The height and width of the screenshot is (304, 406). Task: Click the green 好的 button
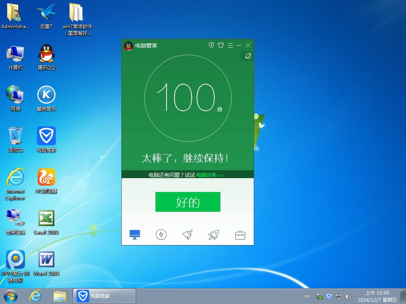[x=188, y=202]
